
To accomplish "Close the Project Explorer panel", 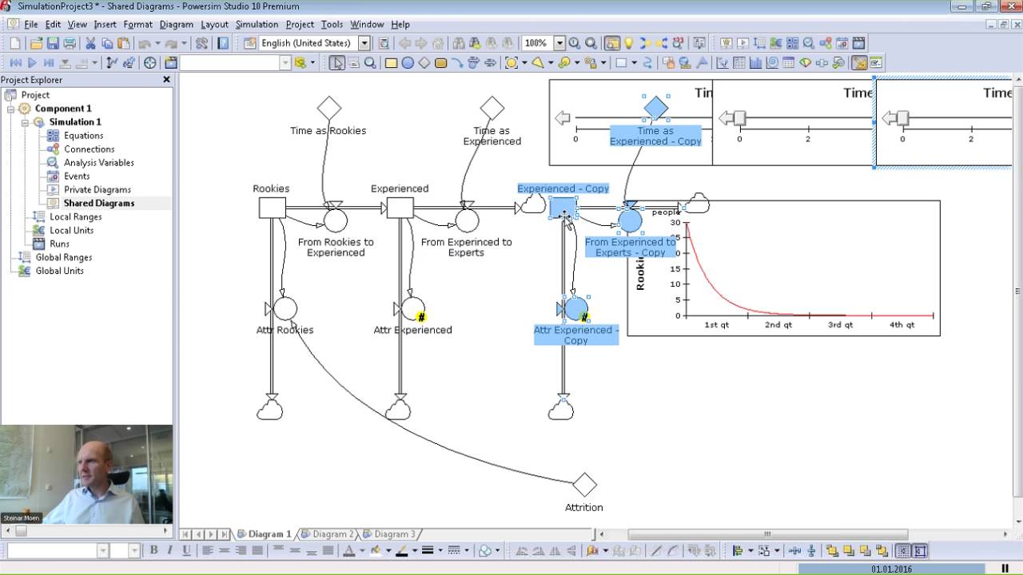I will [167, 80].
